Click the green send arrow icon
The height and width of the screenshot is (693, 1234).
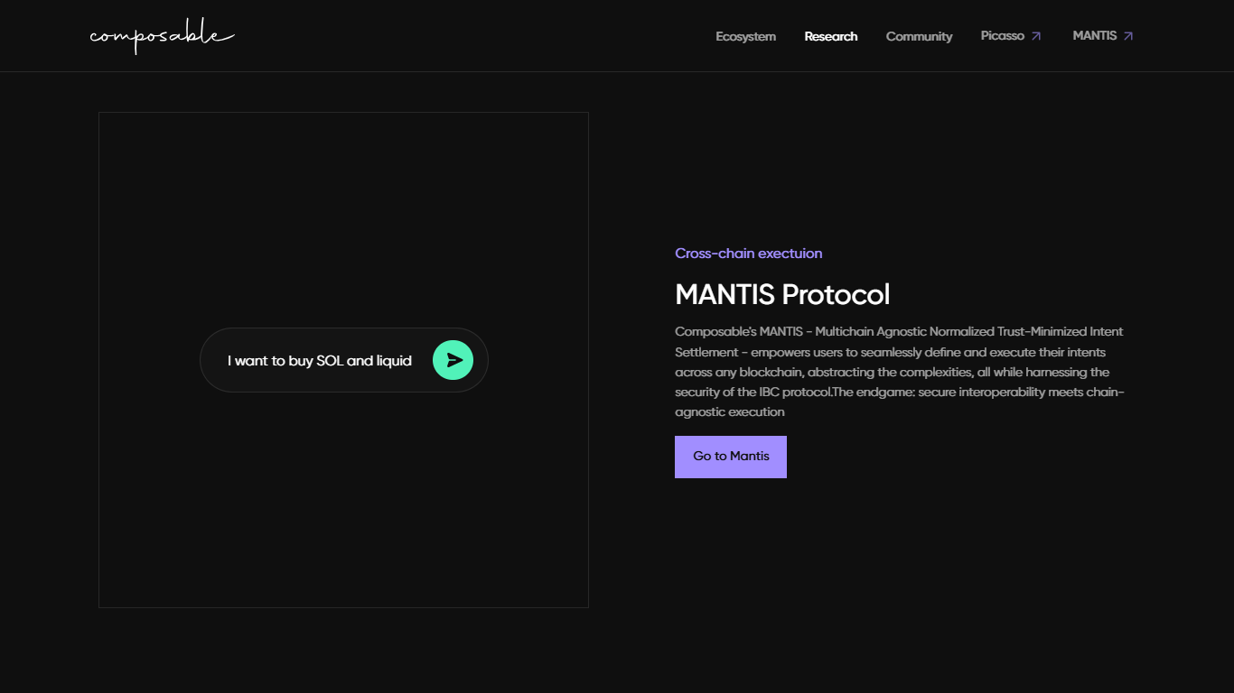(x=453, y=360)
